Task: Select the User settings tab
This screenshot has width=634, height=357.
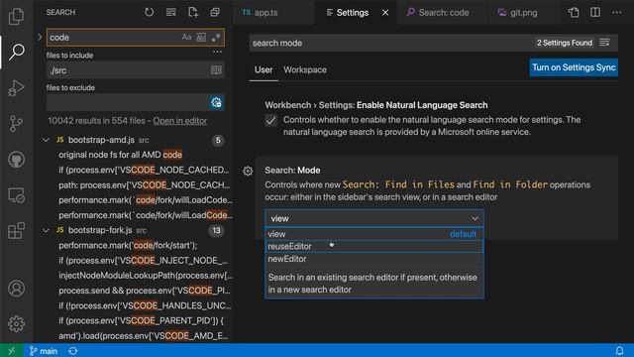Action: [x=264, y=69]
